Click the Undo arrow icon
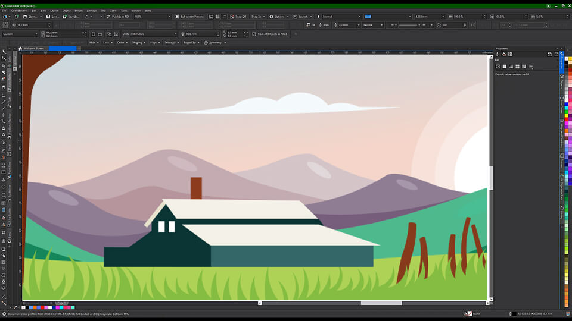 point(87,17)
